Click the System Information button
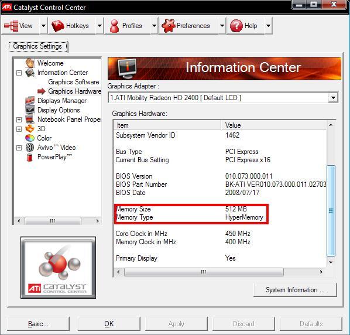 point(295,290)
